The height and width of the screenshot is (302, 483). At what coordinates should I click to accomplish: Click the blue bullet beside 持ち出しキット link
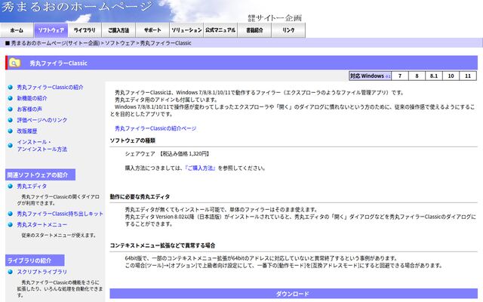[10, 214]
